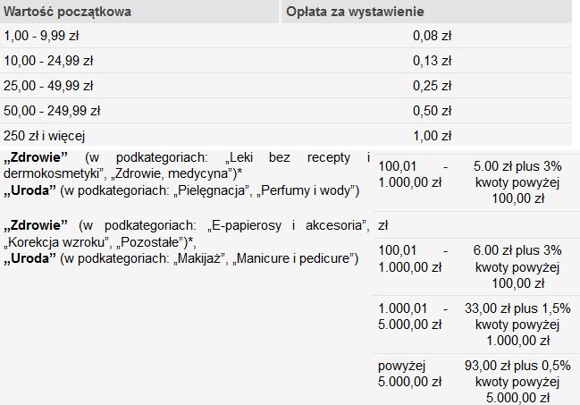Click the 0,13 zł fee value
Screen dimensions: 580x405
432,62
